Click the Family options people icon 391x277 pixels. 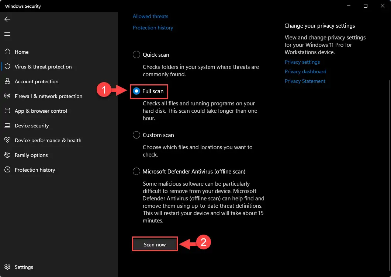pyautogui.click(x=7, y=155)
